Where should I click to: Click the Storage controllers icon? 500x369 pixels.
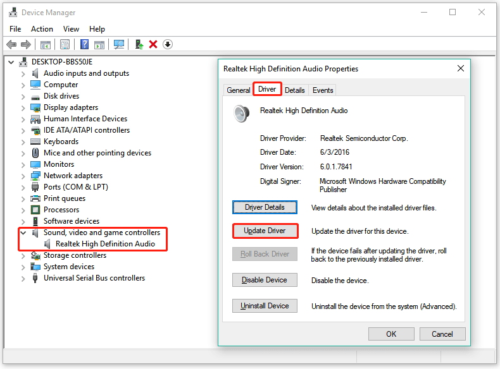coord(35,255)
